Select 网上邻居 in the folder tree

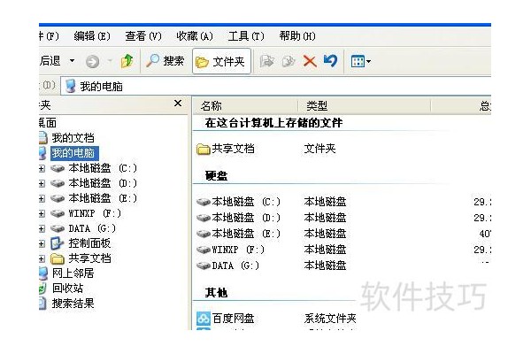point(73,273)
